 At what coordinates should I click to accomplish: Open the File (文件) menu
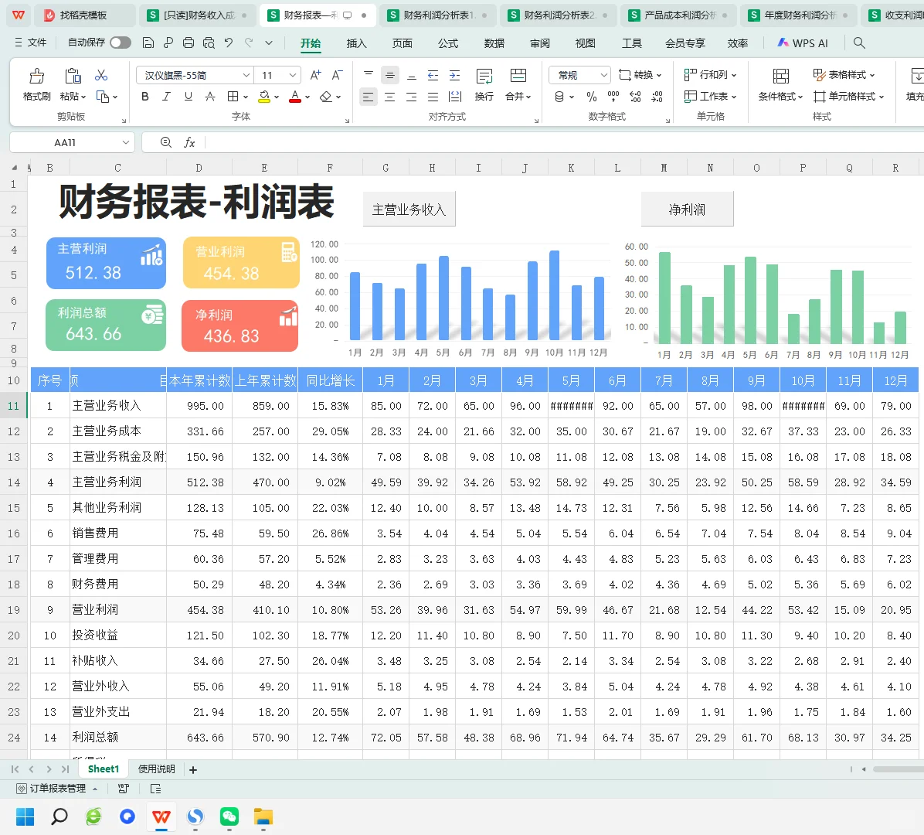pos(31,43)
